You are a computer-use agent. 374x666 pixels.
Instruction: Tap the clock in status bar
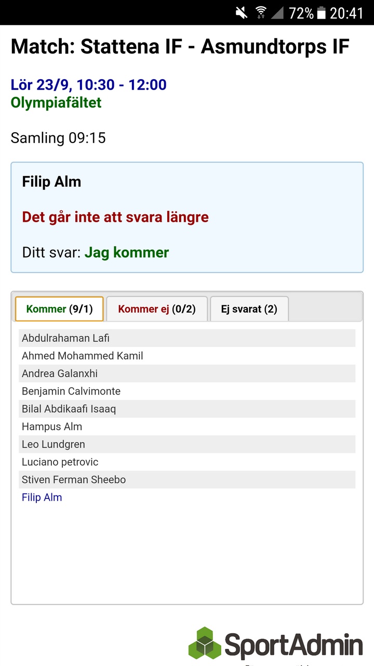[346, 12]
